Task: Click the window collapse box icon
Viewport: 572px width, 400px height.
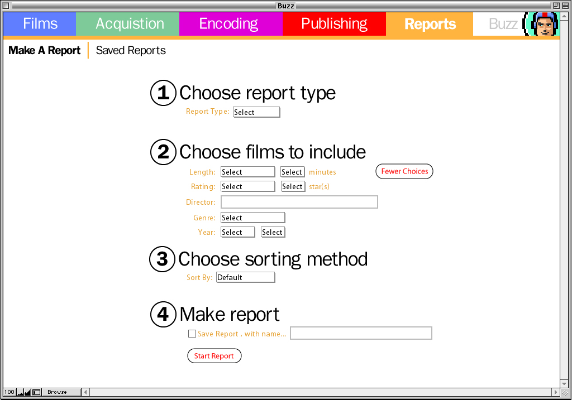Action: pos(565,6)
